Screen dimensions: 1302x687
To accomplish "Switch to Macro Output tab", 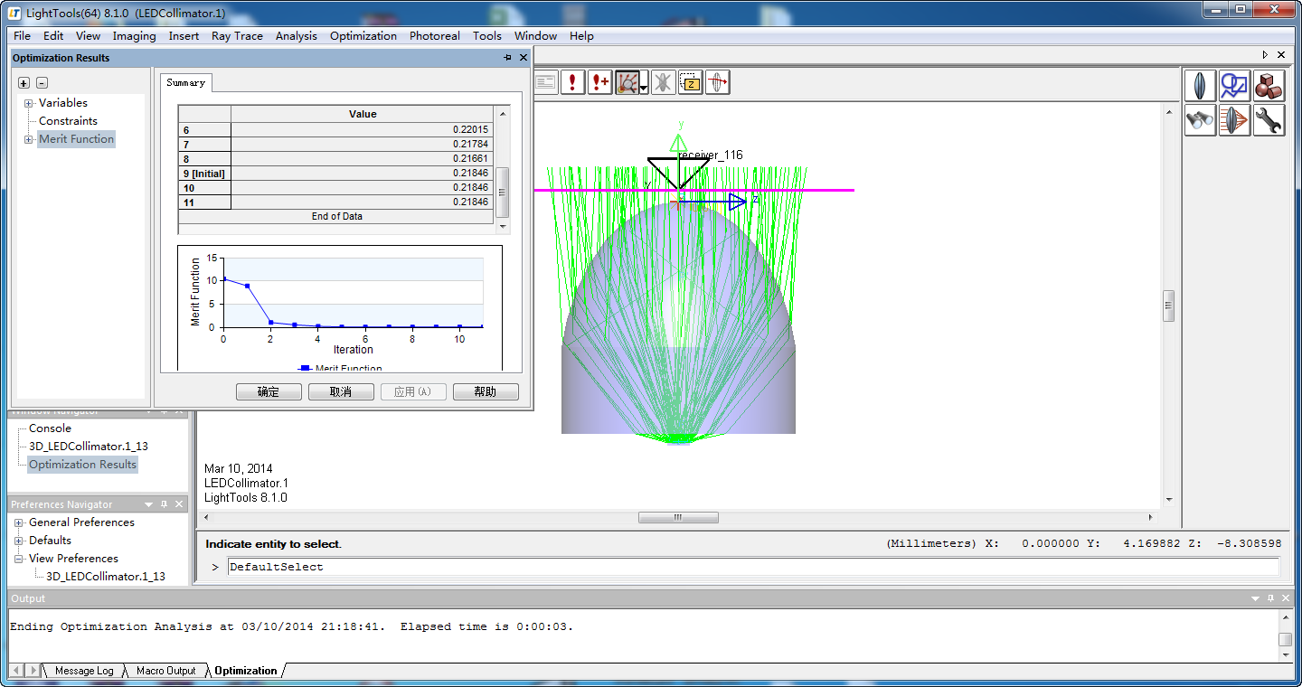I will (165, 671).
